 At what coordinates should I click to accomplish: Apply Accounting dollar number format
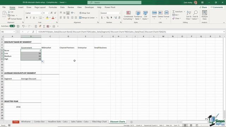coord(102,18)
